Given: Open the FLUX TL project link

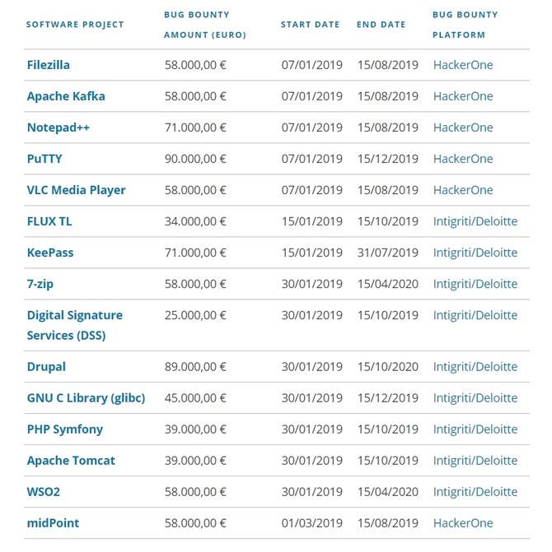Looking at the screenshot, I should (49, 222).
